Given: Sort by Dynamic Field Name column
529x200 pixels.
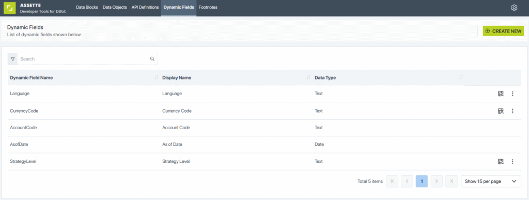Looking at the screenshot, I should tap(156, 78).
